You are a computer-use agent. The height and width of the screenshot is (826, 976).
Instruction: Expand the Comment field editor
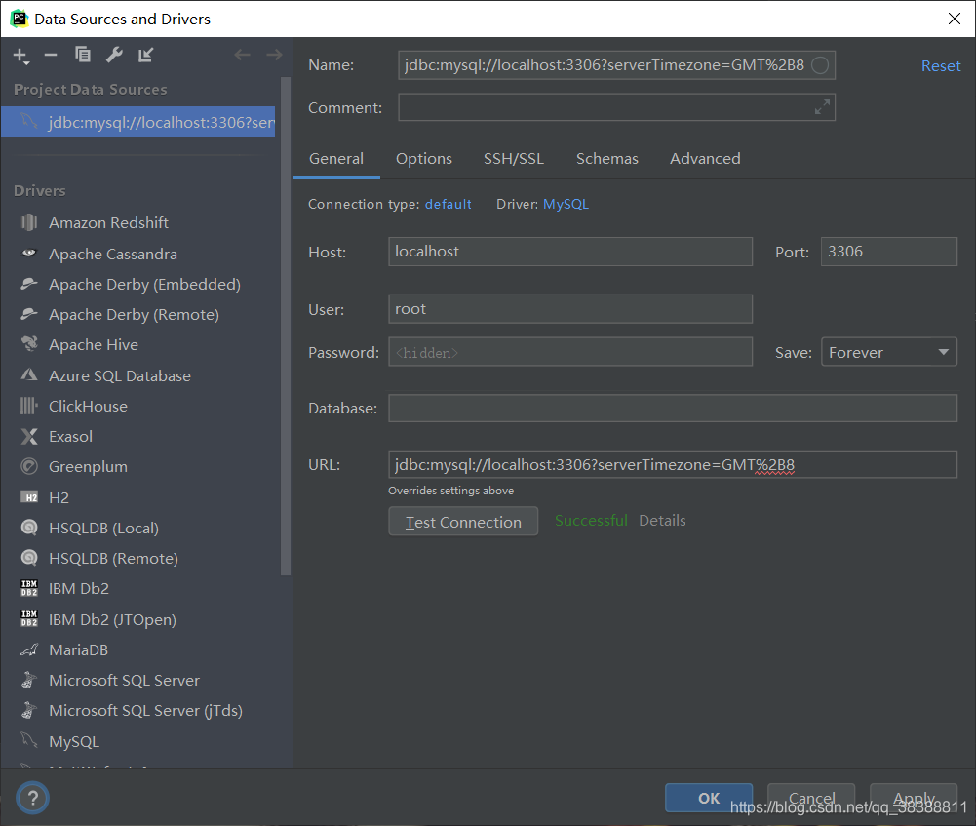[822, 107]
